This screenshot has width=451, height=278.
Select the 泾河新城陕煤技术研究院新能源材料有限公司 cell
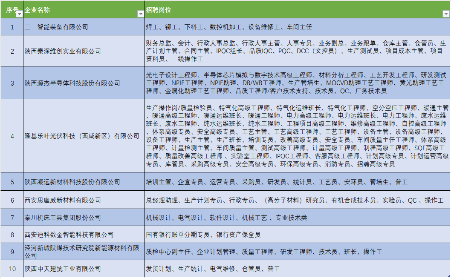(x=84, y=252)
